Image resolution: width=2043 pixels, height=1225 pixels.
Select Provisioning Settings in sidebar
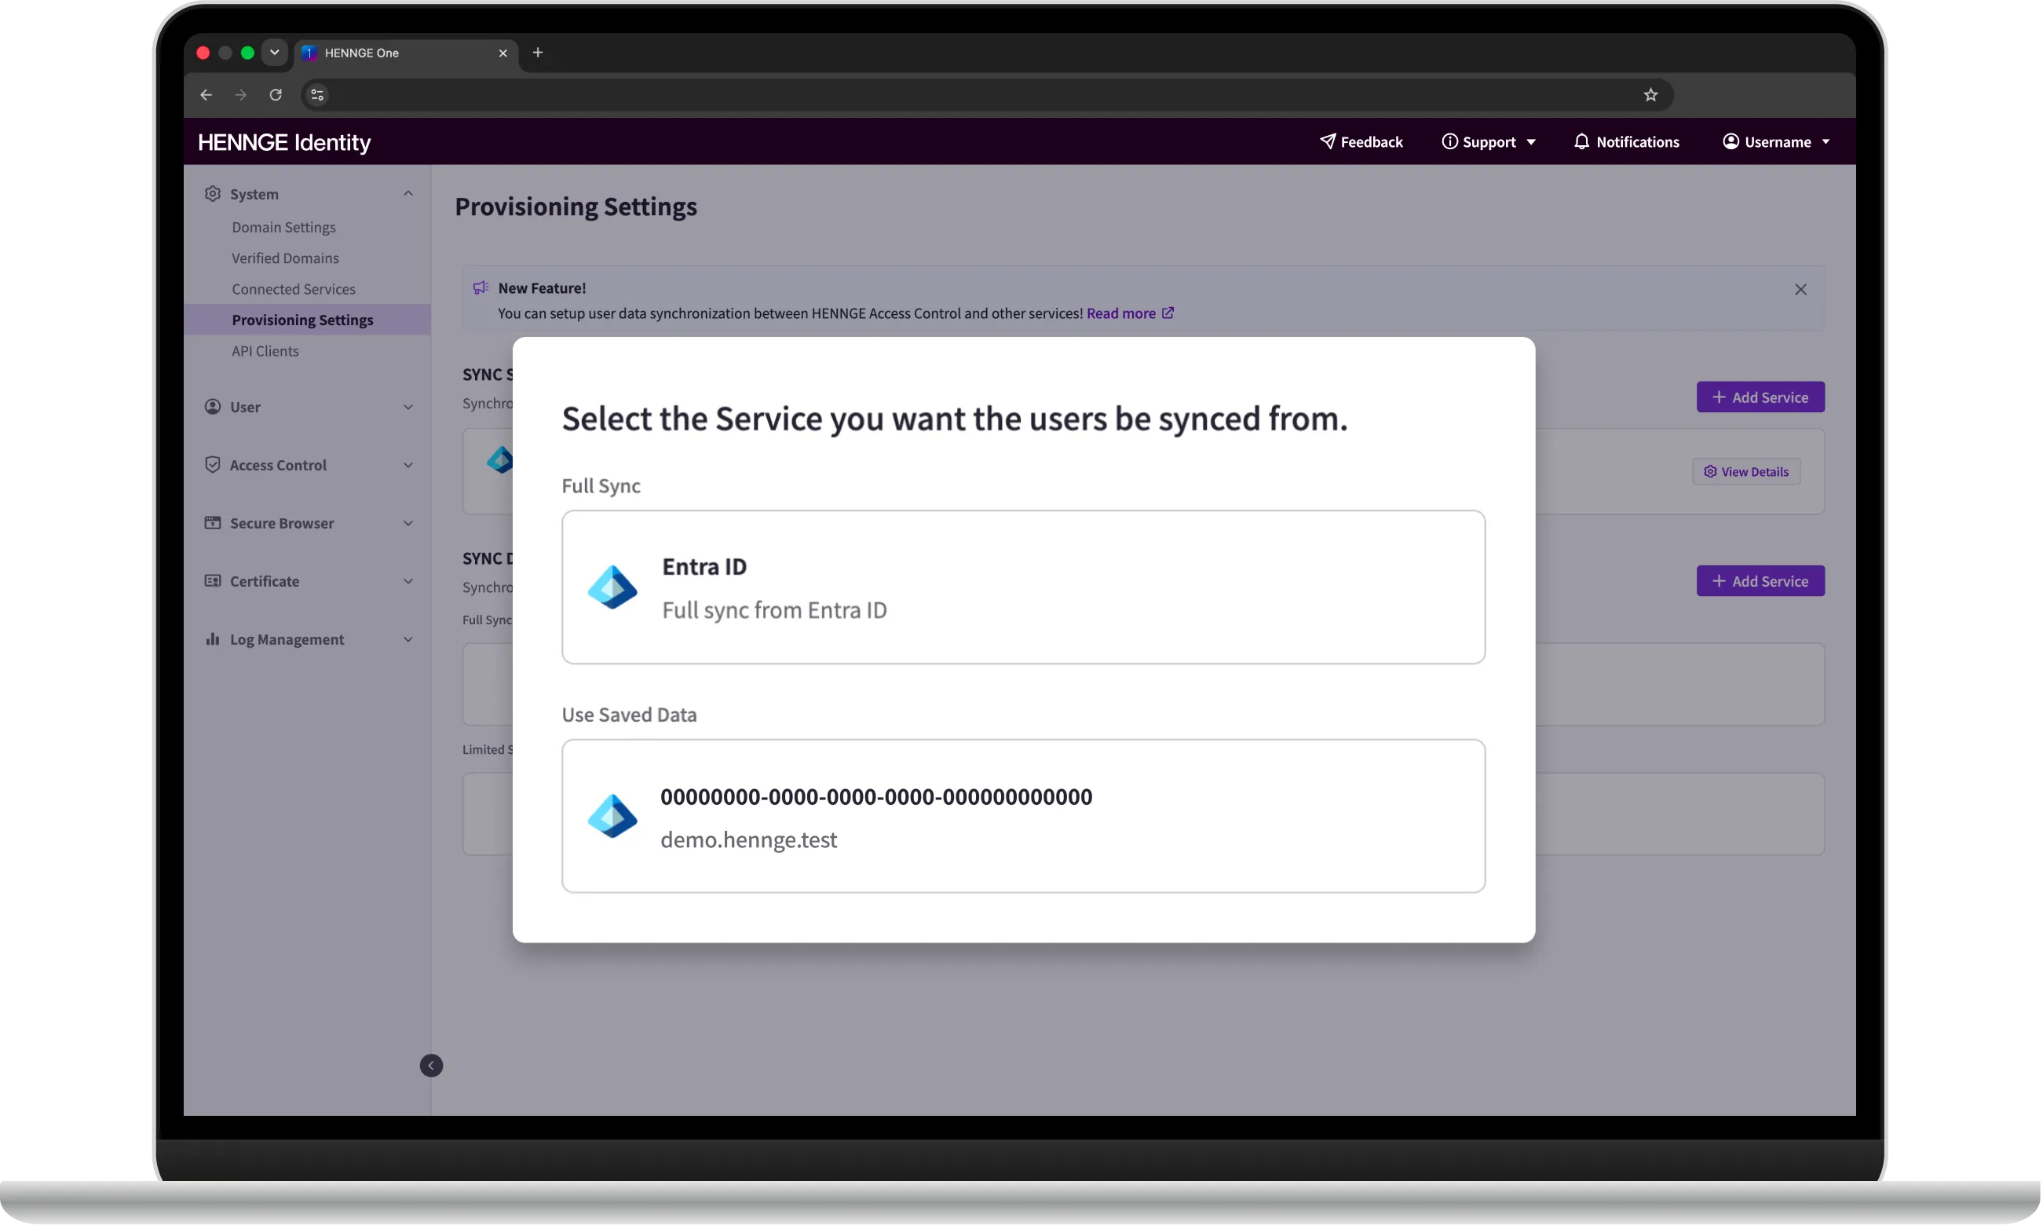tap(308, 320)
